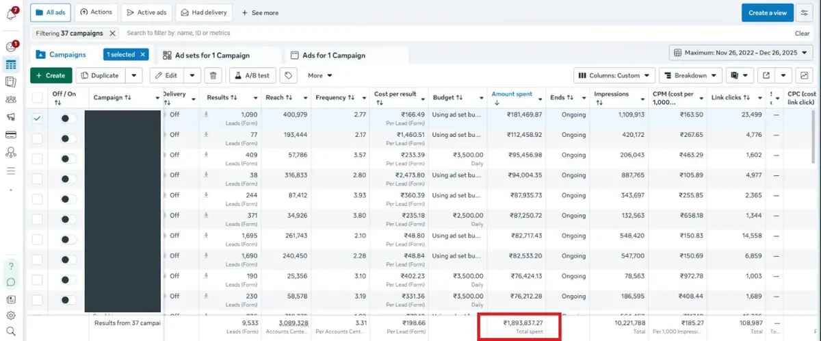This screenshot has height=341, width=821.
Task: Open the campaigns table view in sidebar
Action: tap(11, 65)
